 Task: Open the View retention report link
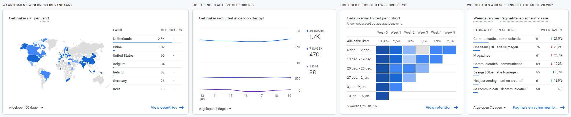coord(439,107)
